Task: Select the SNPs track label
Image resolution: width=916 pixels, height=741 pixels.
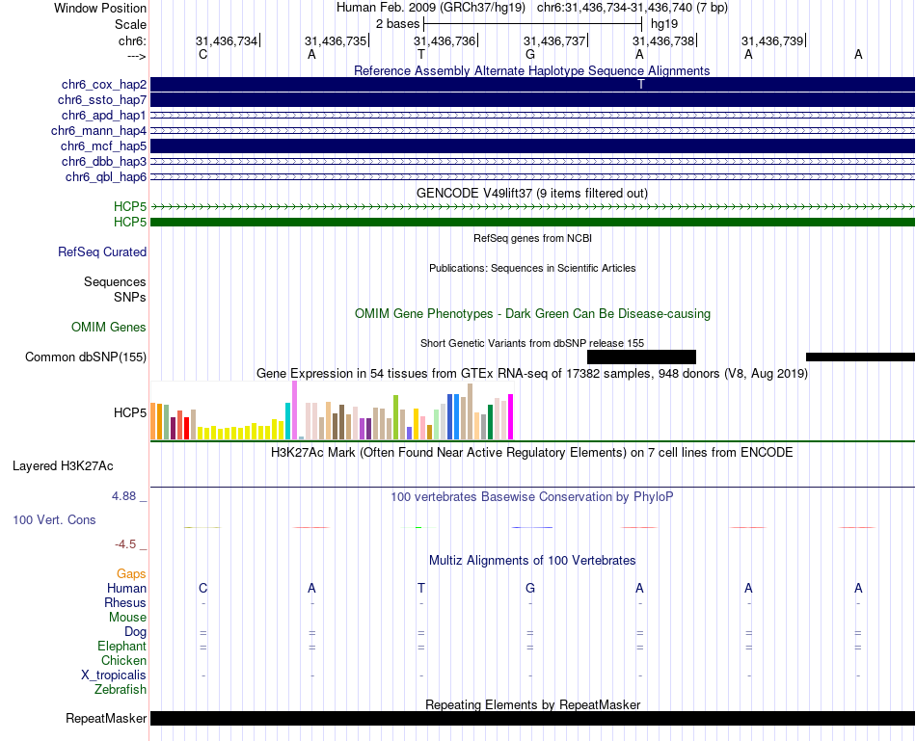Action: (x=130, y=297)
